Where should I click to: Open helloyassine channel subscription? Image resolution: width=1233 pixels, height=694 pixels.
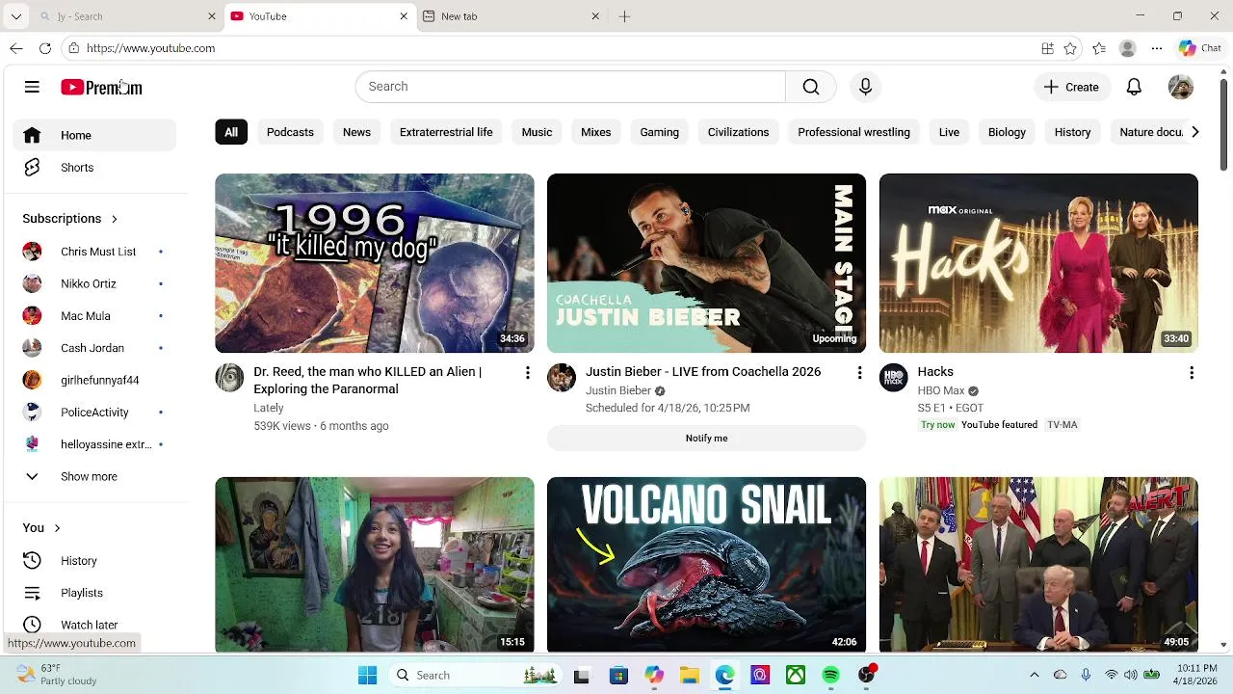click(94, 444)
